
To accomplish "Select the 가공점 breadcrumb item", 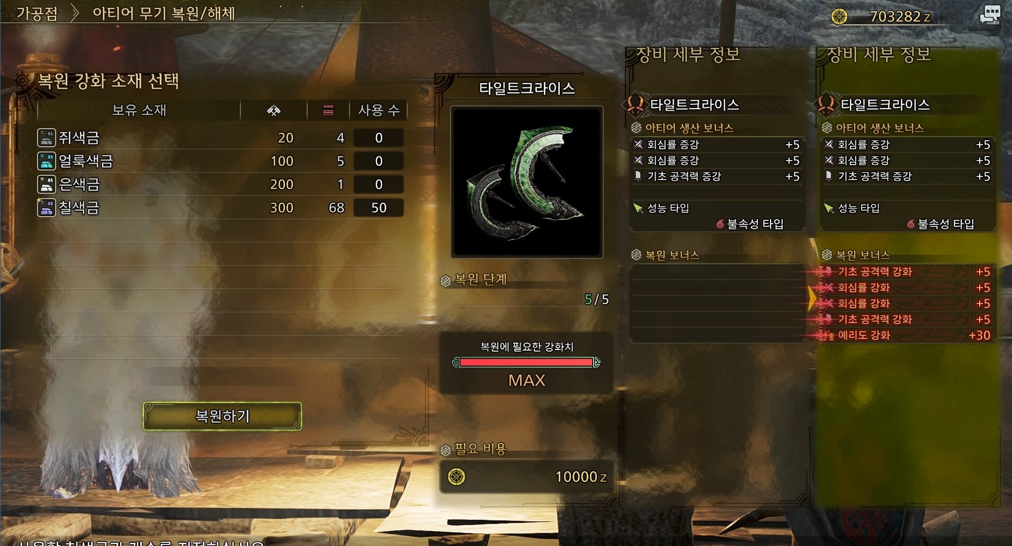I will point(37,13).
